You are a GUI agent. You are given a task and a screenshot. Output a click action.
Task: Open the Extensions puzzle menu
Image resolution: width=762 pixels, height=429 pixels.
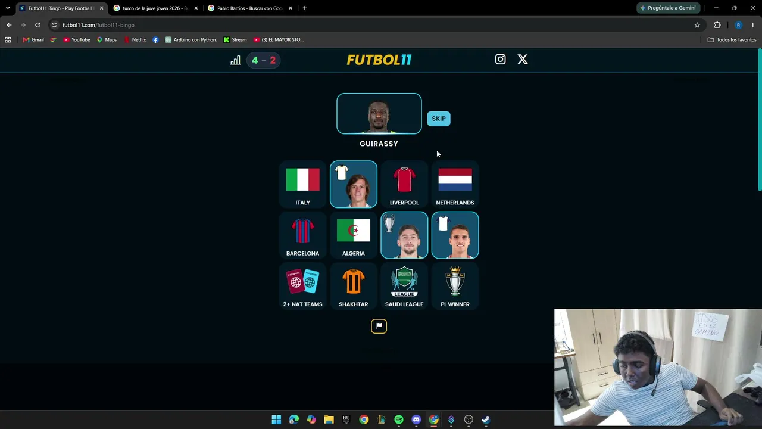click(x=717, y=25)
